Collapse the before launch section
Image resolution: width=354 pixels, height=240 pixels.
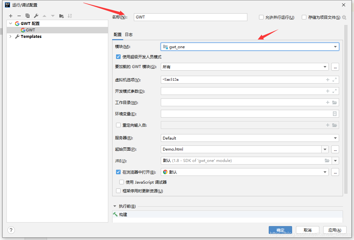(115, 206)
